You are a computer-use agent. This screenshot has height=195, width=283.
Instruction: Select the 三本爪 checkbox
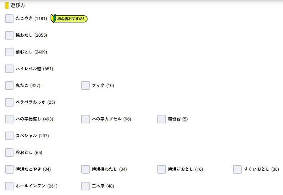[x=85, y=186]
